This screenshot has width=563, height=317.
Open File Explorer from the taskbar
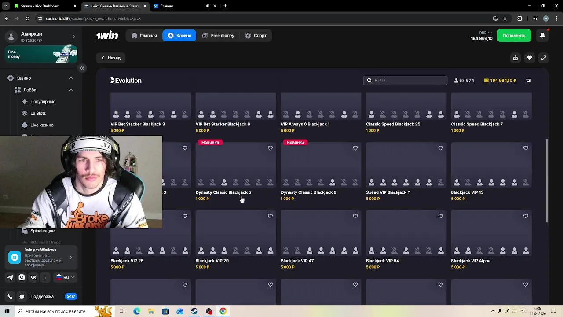click(151, 311)
